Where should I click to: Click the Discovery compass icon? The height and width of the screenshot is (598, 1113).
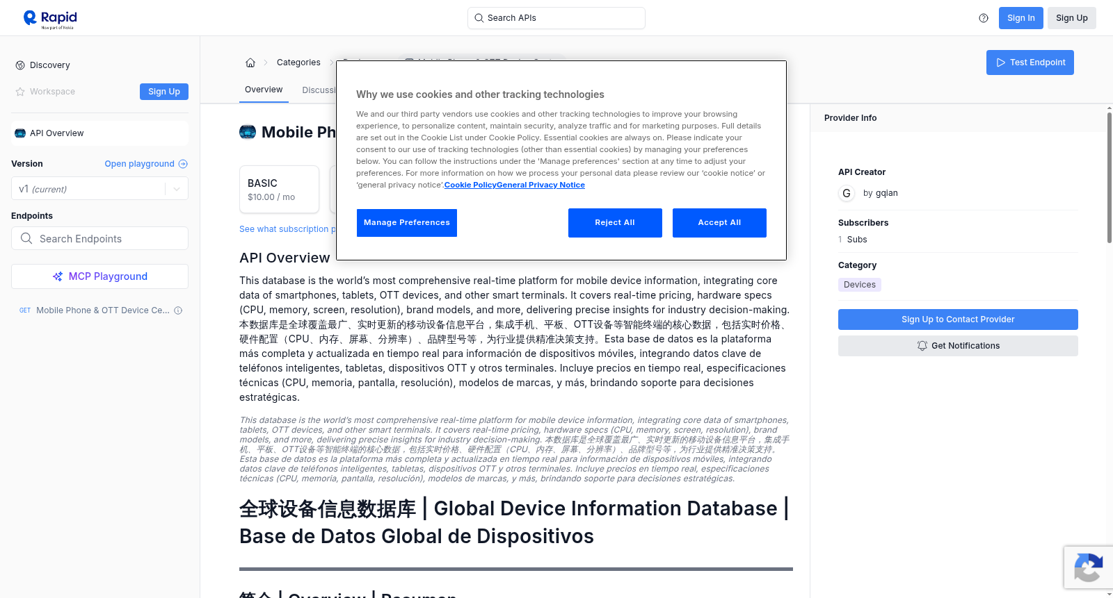[20, 65]
